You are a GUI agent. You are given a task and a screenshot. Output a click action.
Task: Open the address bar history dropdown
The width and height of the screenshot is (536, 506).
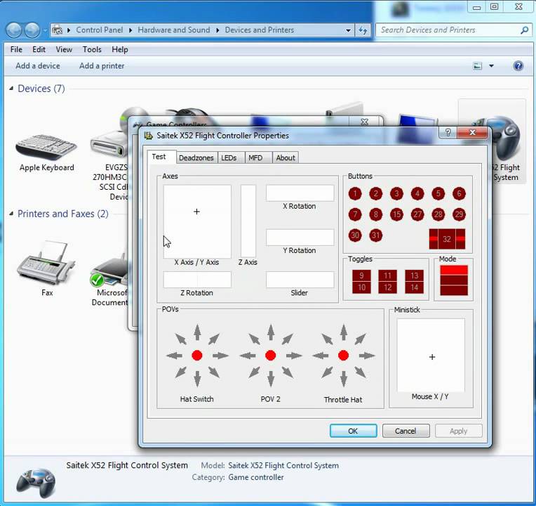pos(348,30)
